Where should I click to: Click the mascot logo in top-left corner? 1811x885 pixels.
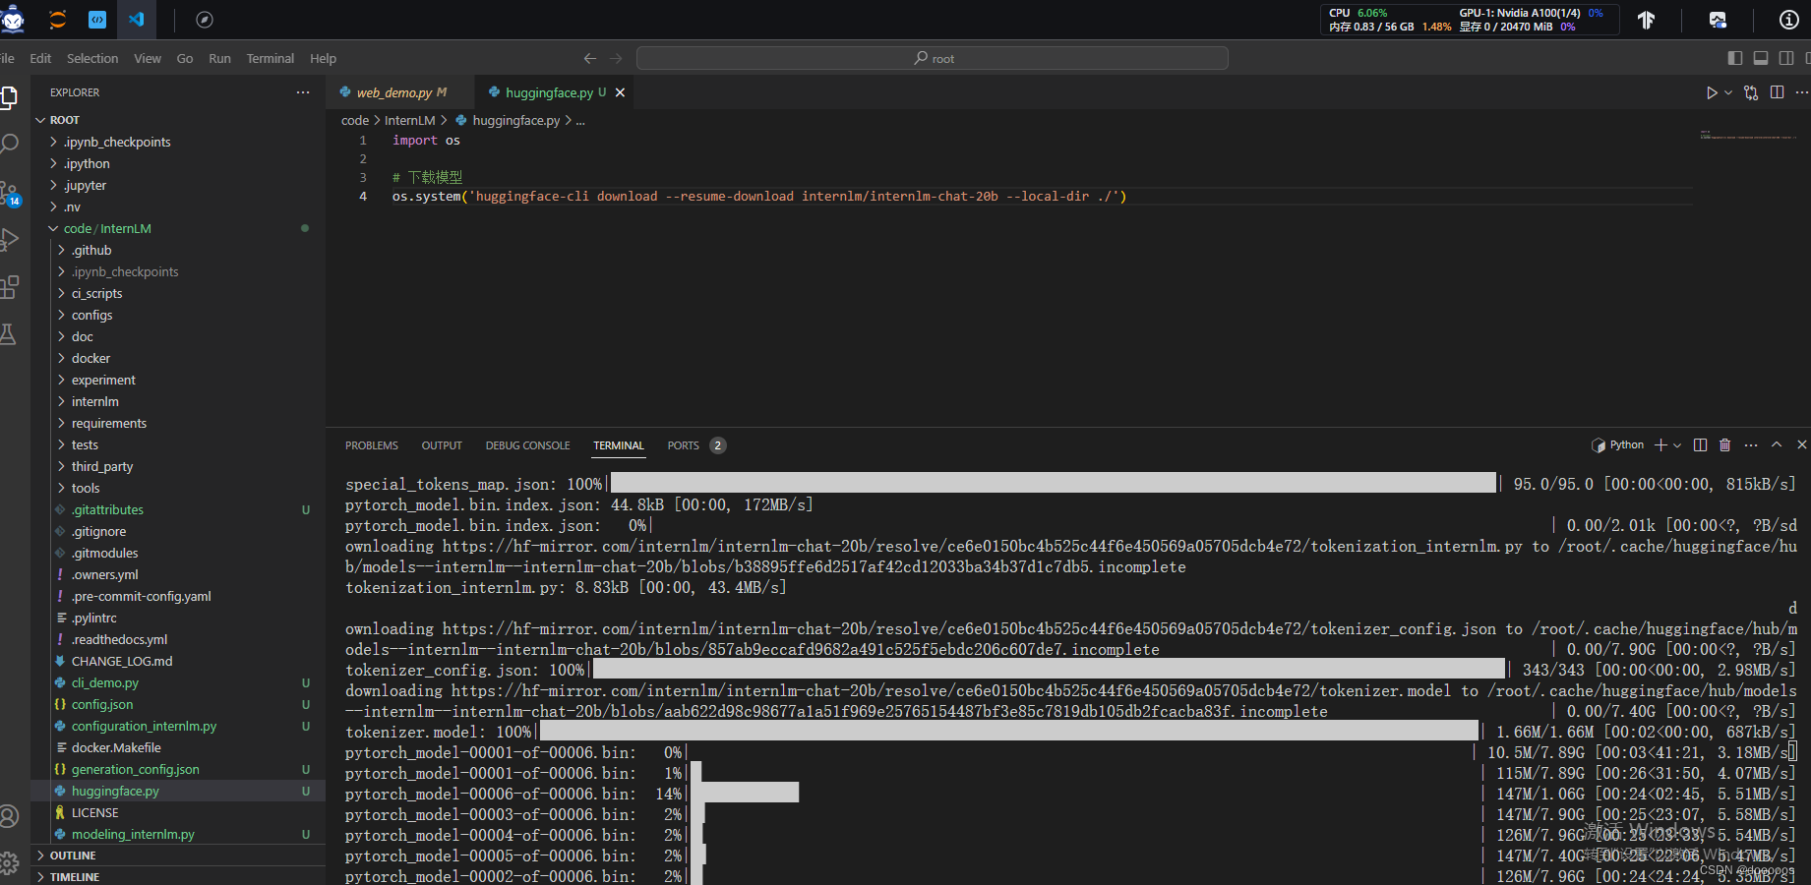pos(13,20)
